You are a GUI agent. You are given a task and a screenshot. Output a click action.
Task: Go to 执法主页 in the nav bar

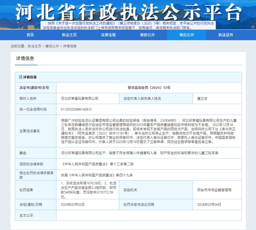69,35
